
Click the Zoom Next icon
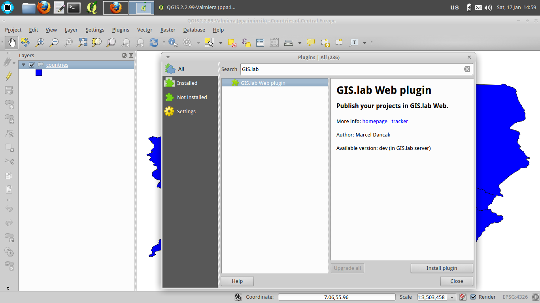(x=140, y=42)
